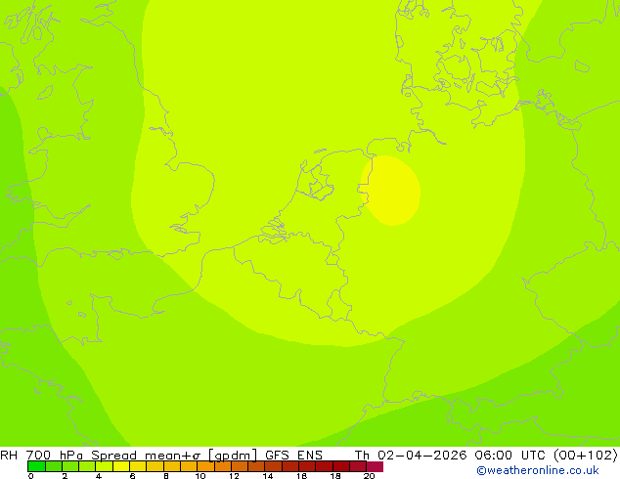This screenshot has width=620, height=479.
Task: Click the '[gpdm]' unit label
Action: pos(233,456)
